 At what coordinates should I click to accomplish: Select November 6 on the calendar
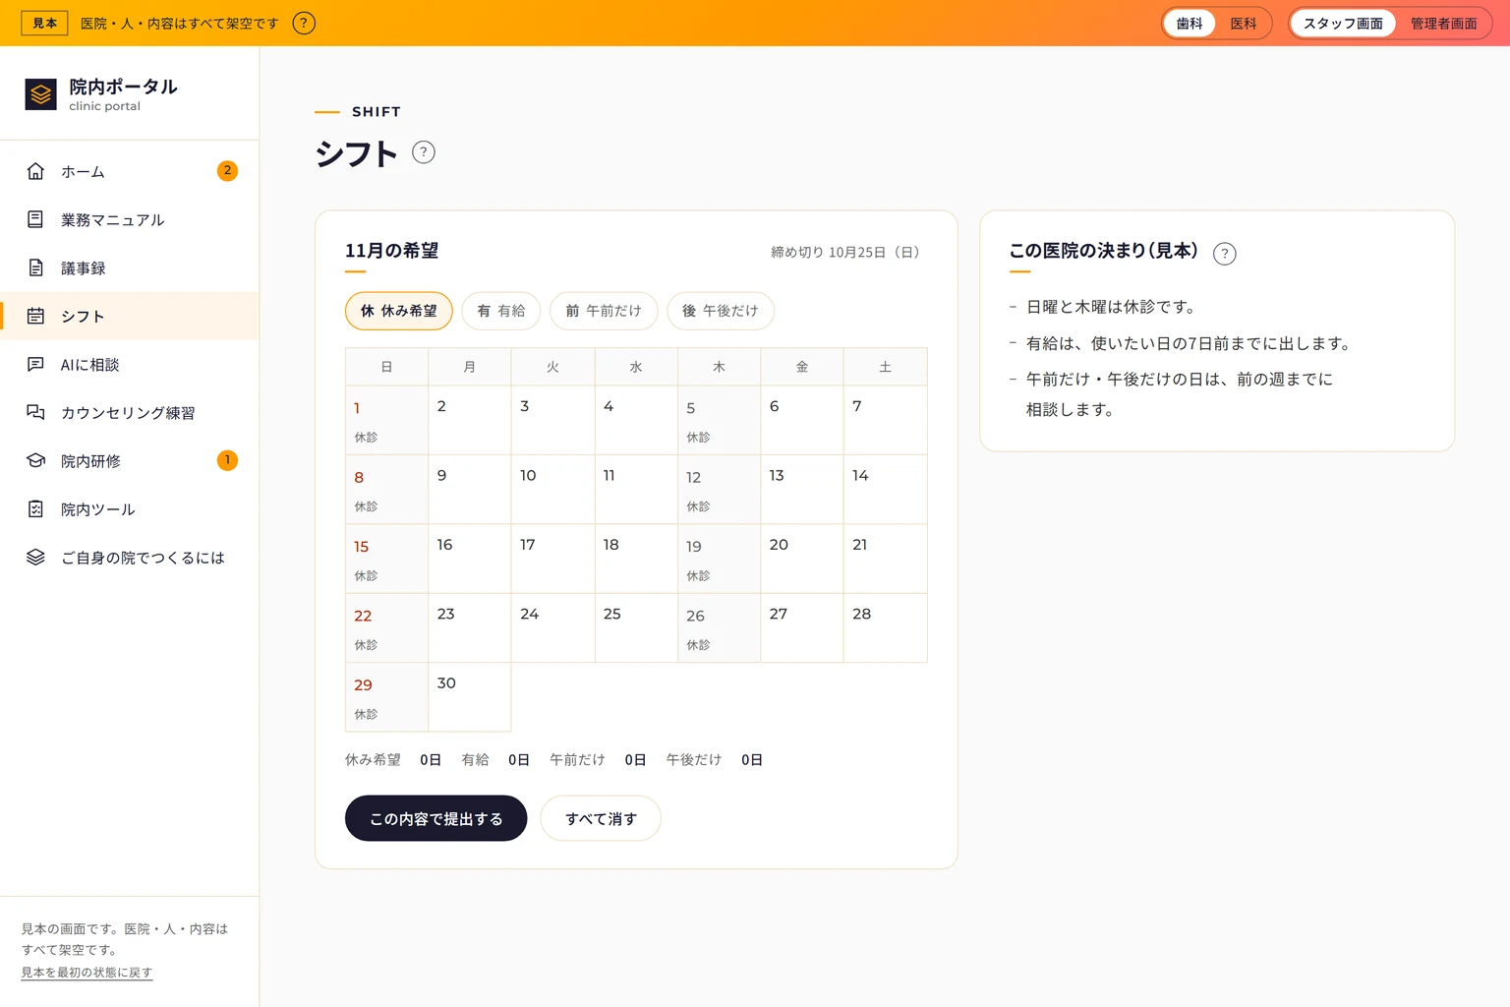coord(802,420)
